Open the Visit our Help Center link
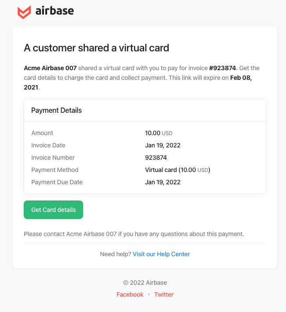This screenshot has width=286, height=312. coord(161,254)
